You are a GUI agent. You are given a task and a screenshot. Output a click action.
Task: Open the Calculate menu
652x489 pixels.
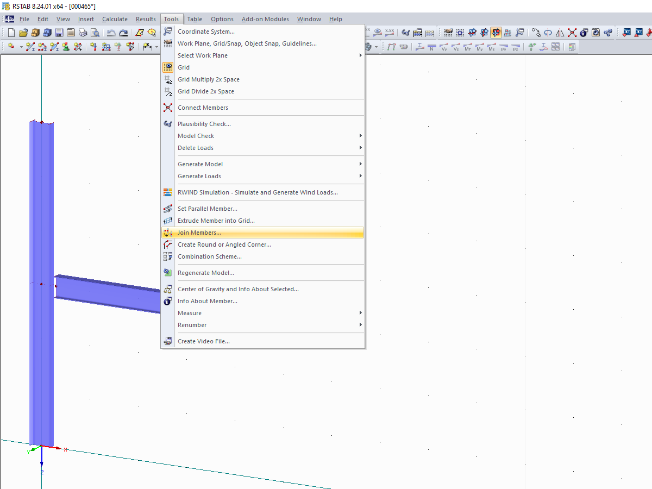(115, 19)
